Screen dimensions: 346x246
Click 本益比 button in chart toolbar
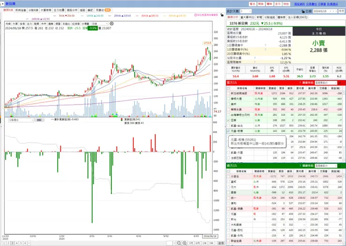(x=66, y=23)
